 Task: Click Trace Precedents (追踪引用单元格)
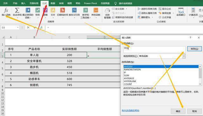[x=147, y=9]
